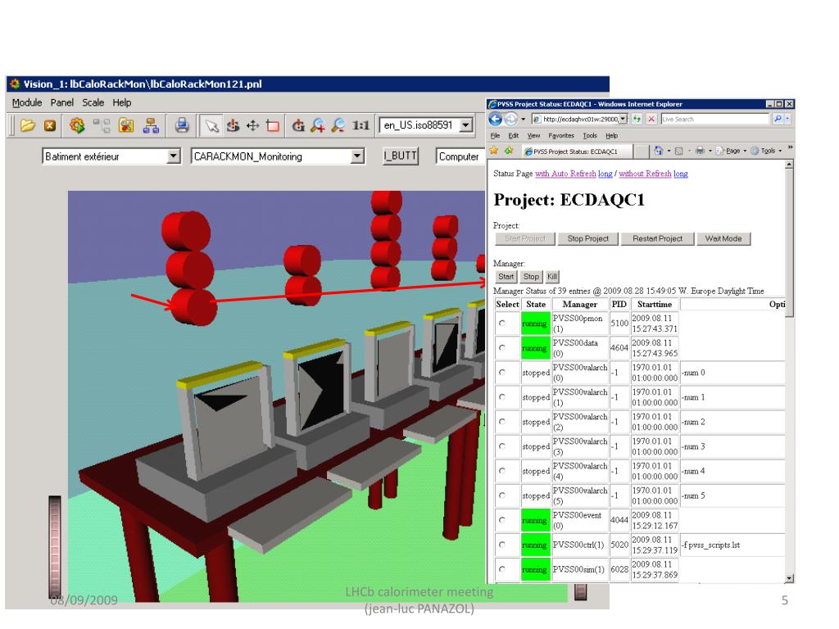The image size is (839, 629).
Task: Expand the Internet Explorer address bar dropdown
Action: [x=624, y=119]
